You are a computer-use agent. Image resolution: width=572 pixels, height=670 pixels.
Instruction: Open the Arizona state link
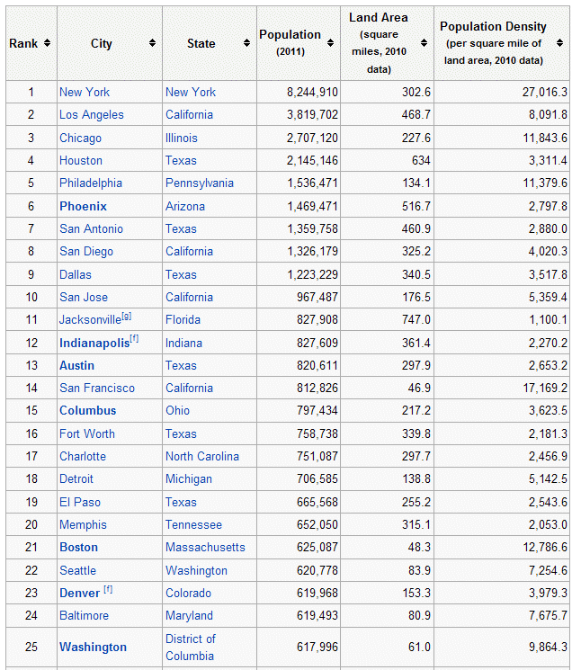point(185,206)
